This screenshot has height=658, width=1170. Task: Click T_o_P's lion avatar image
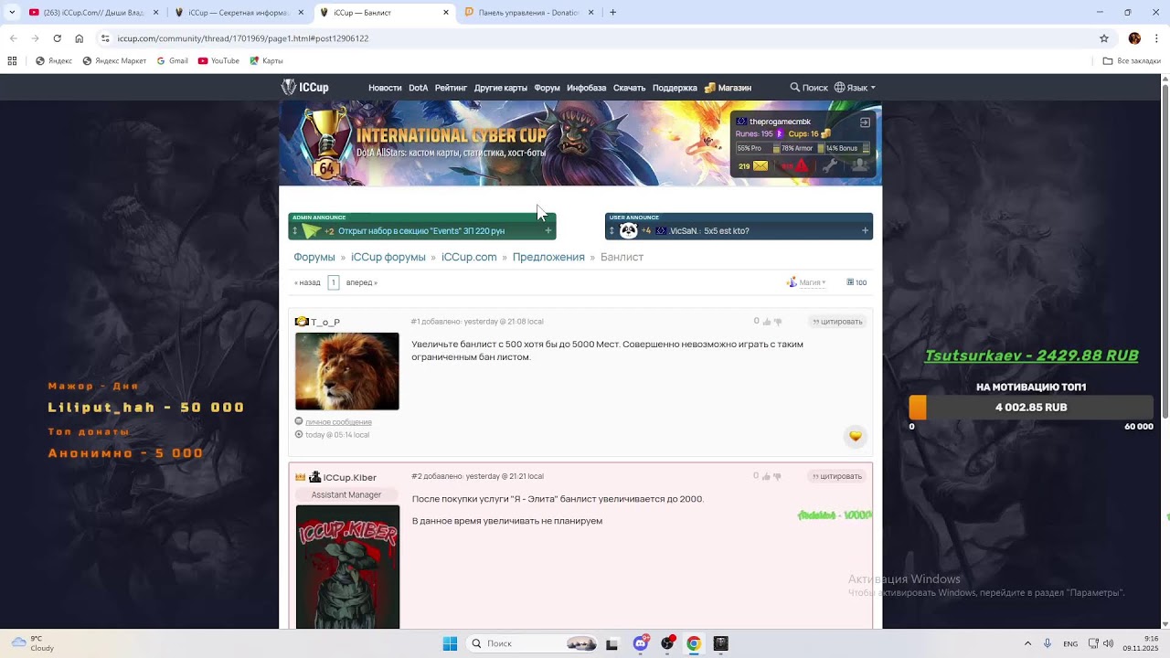347,371
